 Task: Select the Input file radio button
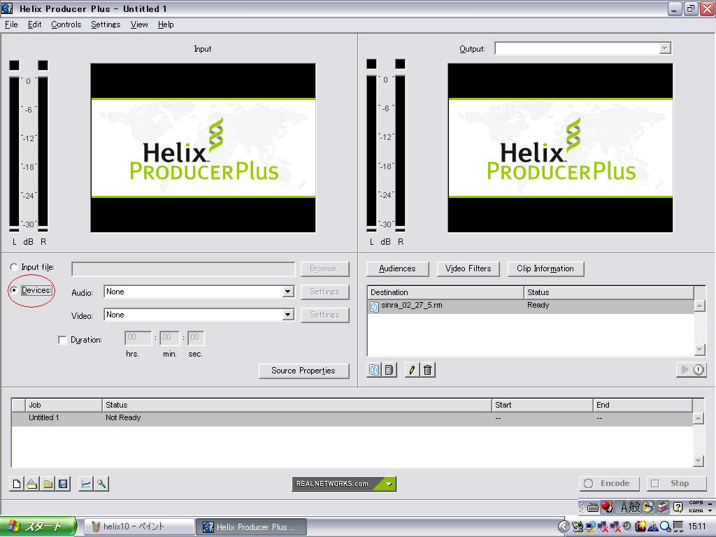14,267
